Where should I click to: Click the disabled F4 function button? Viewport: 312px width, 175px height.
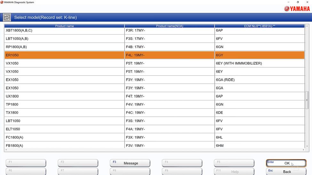[x=182, y=163]
